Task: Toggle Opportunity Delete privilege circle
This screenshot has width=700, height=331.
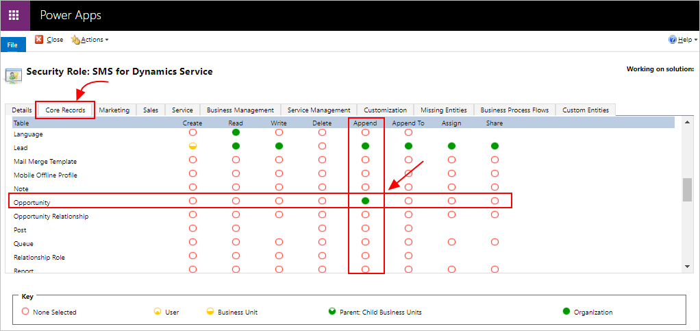Action: click(x=323, y=201)
